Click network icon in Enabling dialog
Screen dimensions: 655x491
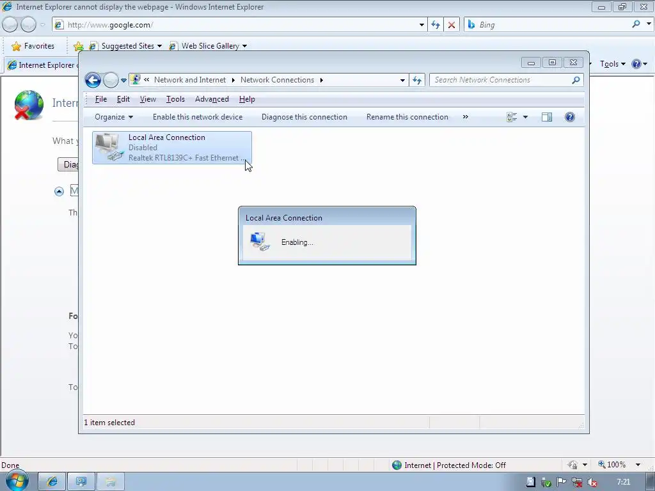[x=260, y=242]
